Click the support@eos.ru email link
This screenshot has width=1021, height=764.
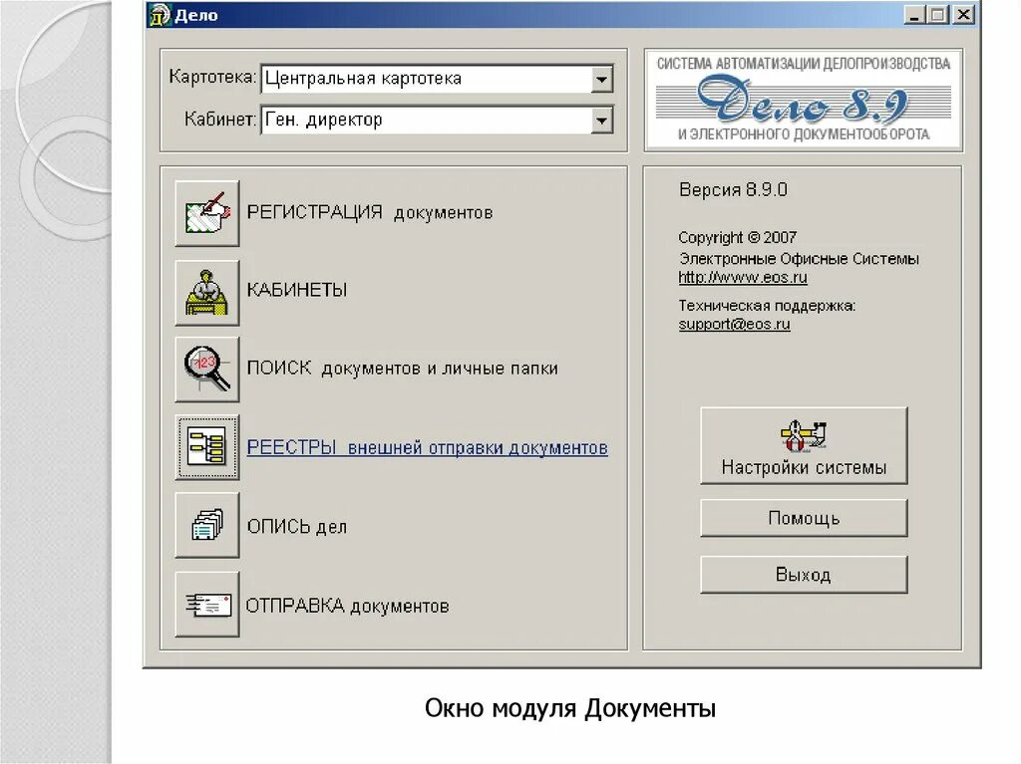click(x=734, y=324)
